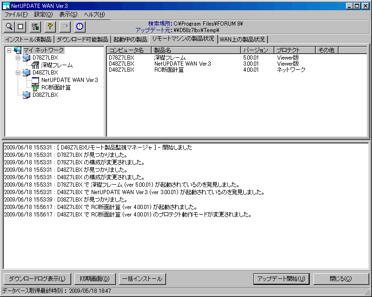Open the ファイル(F) menu

(x=16, y=14)
